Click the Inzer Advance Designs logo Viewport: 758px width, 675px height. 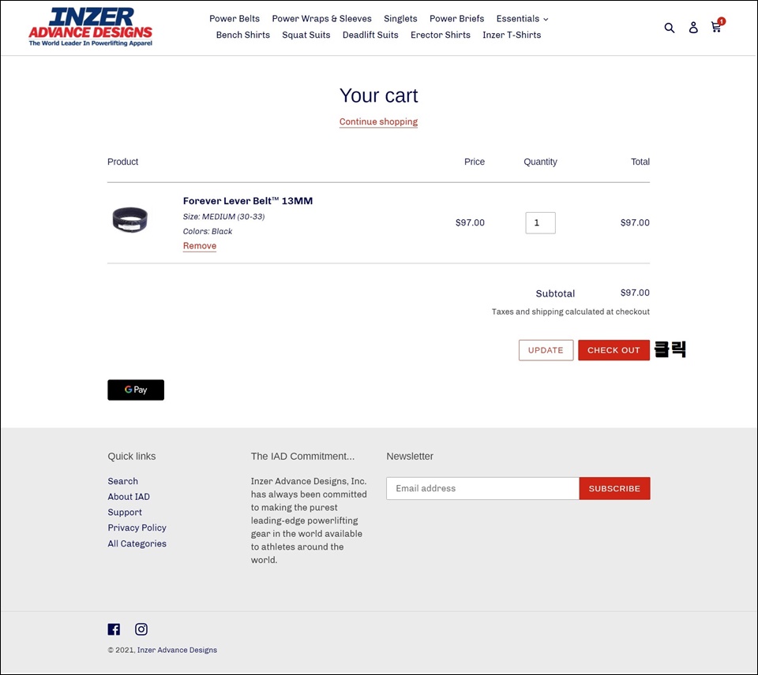click(x=90, y=27)
